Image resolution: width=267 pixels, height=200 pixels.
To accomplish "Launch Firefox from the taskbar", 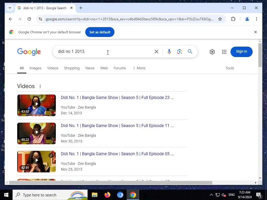I will point(107,195).
